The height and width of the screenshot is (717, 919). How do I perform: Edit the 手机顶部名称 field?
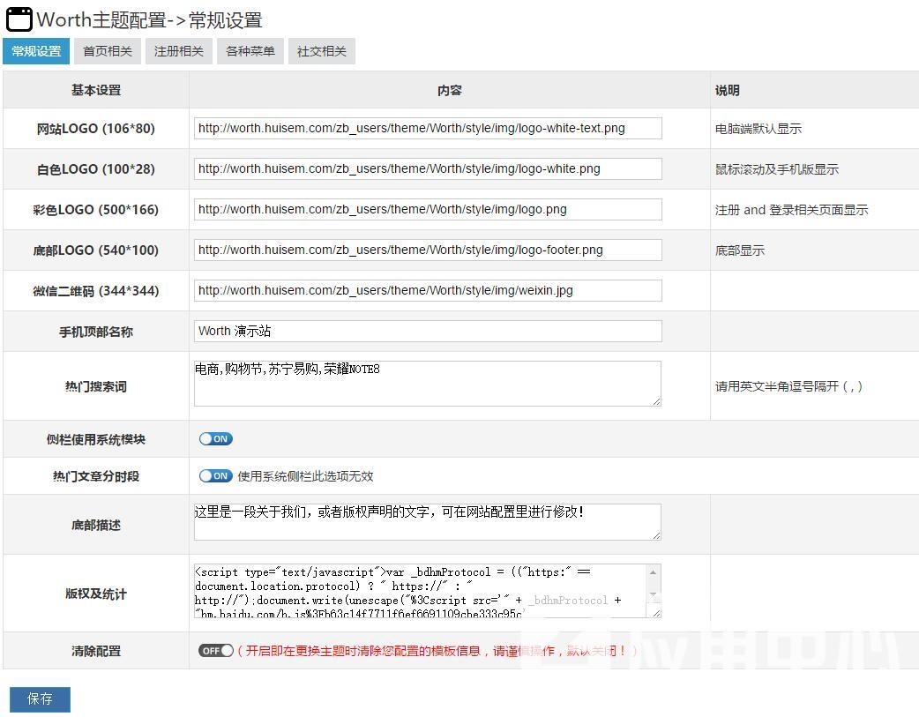coord(428,331)
